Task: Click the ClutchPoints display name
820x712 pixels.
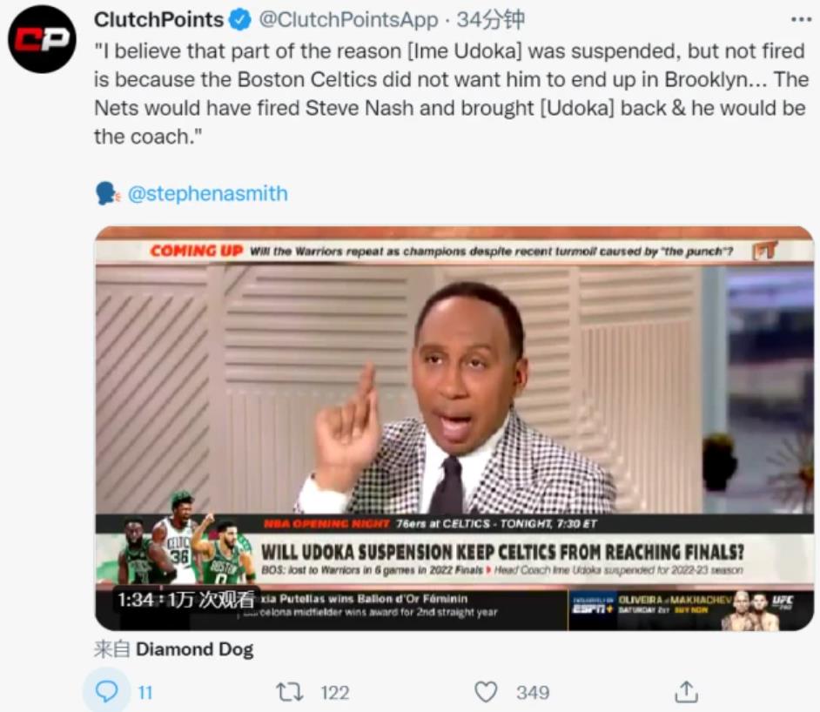Action: [158, 20]
